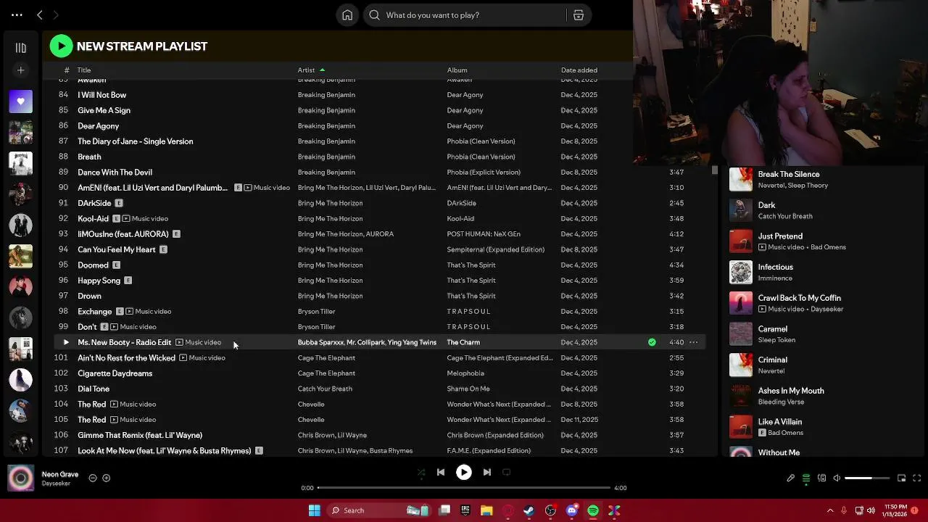928x522 pixels.
Task: Open Connect to a device
Action: [x=821, y=478]
